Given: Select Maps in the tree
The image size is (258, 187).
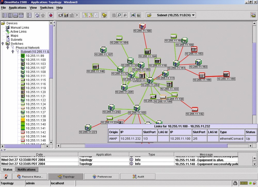Looking at the screenshot, I should tap(14, 36).
